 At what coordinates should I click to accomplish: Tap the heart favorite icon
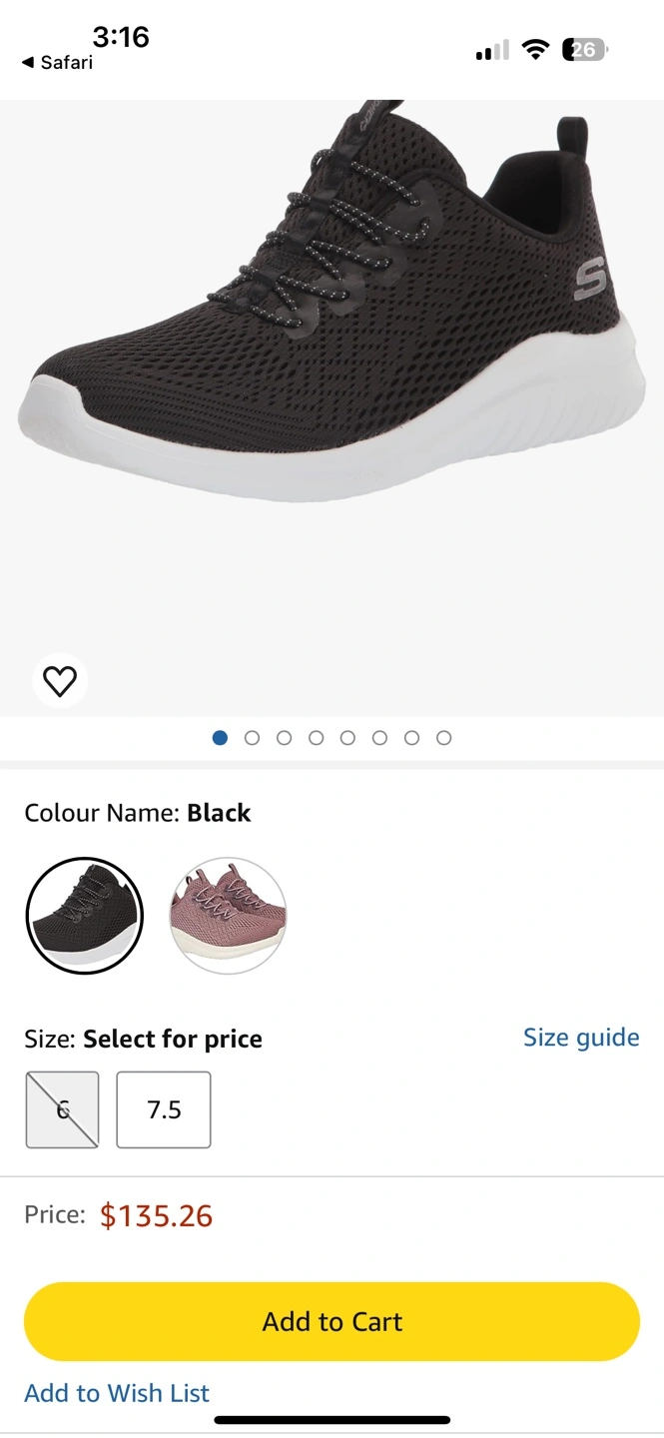pyautogui.click(x=60, y=682)
